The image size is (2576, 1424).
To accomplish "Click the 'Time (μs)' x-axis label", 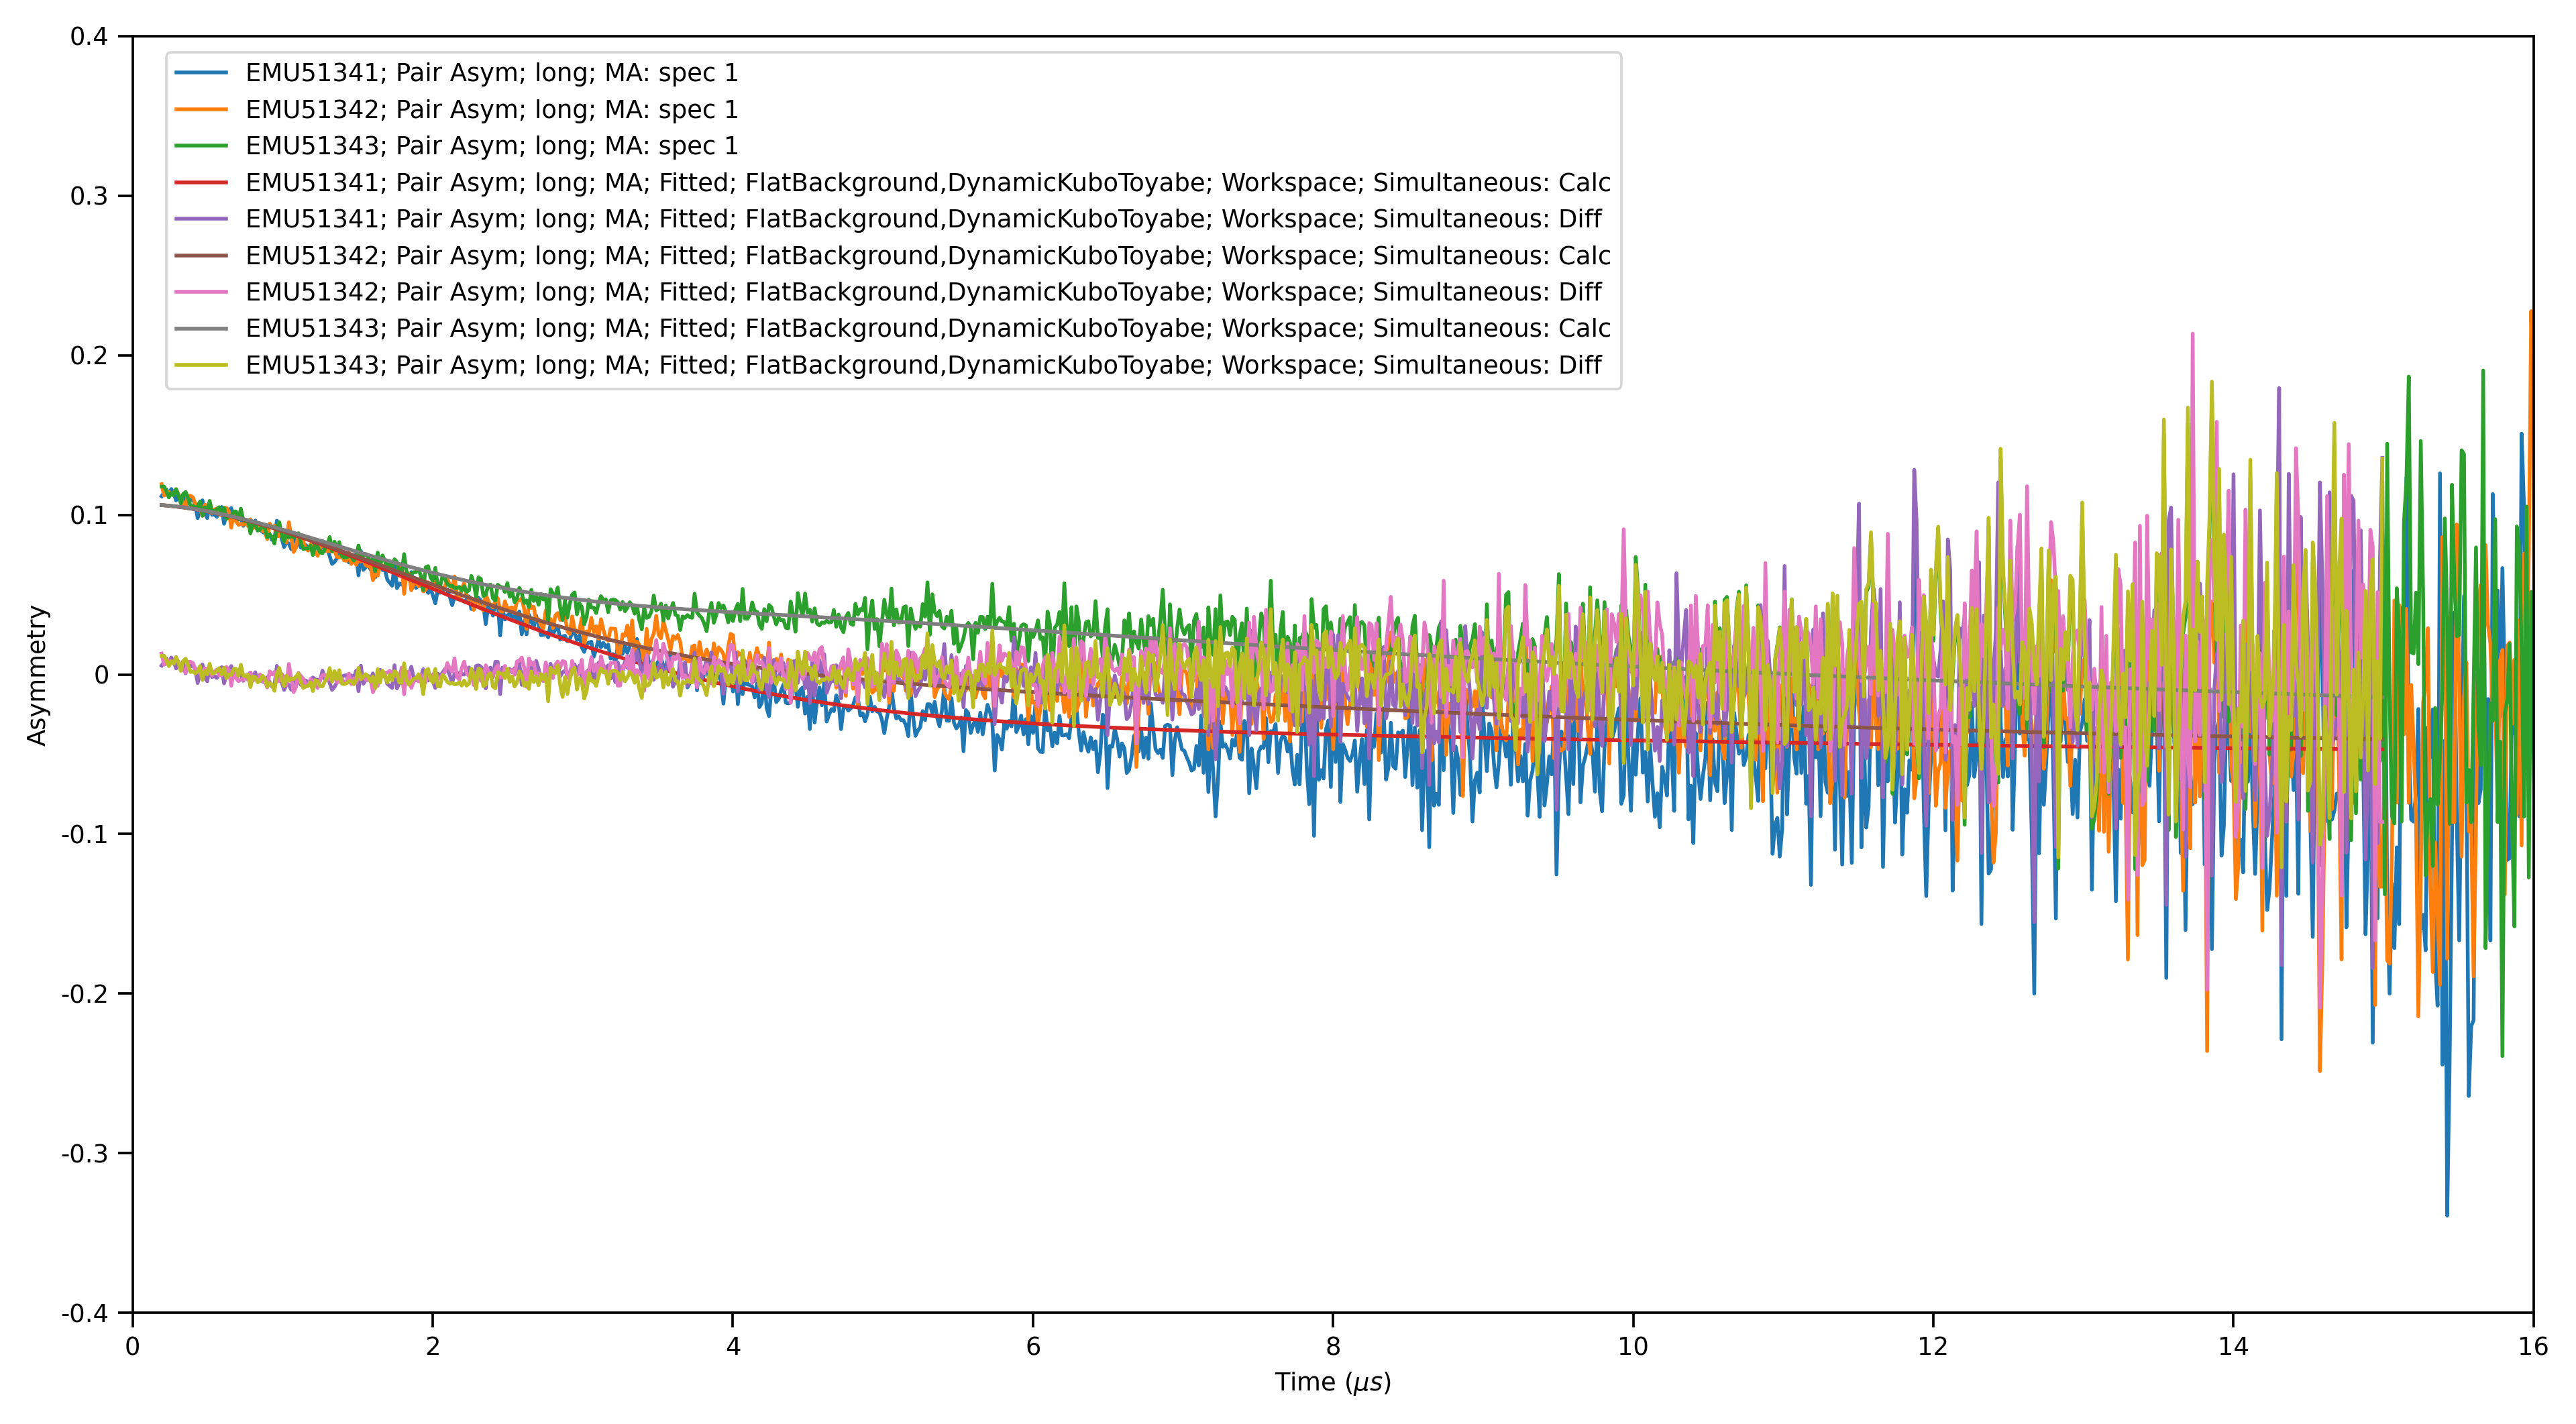I will pos(1333,1382).
